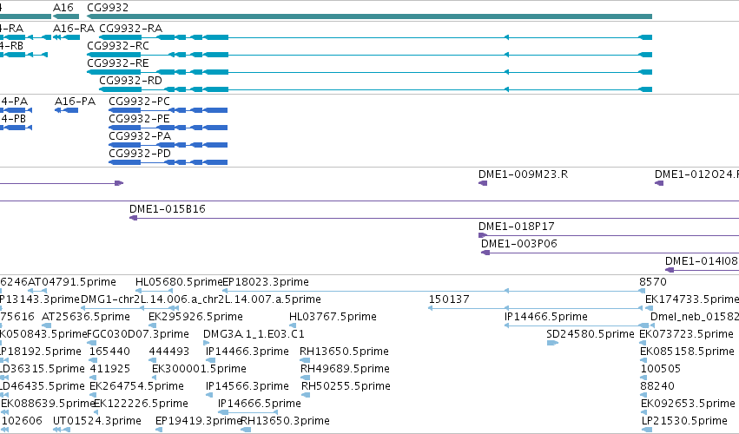The width and height of the screenshot is (739, 434).
Task: Open the EP19419.3prime EST
Action: (x=159, y=430)
